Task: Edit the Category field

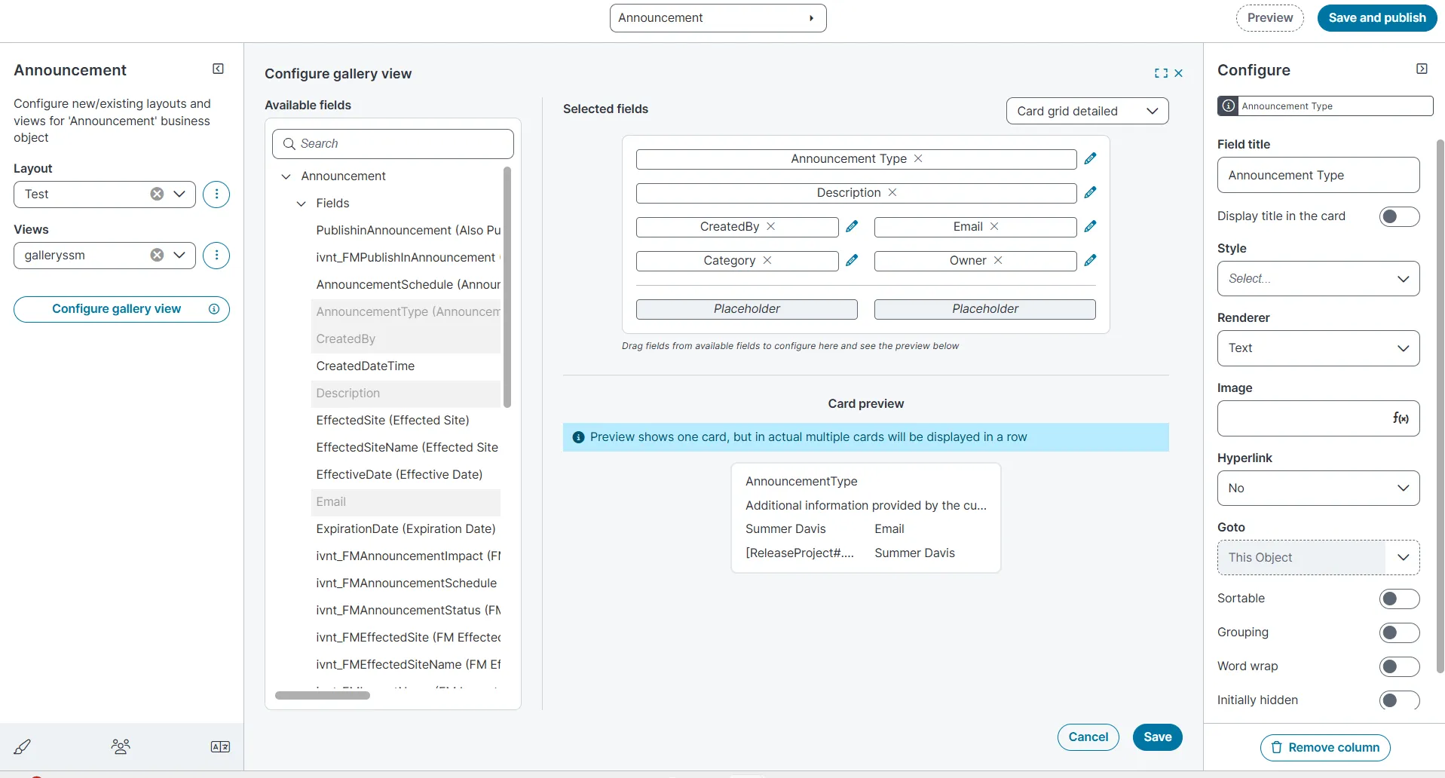Action: pos(852,260)
